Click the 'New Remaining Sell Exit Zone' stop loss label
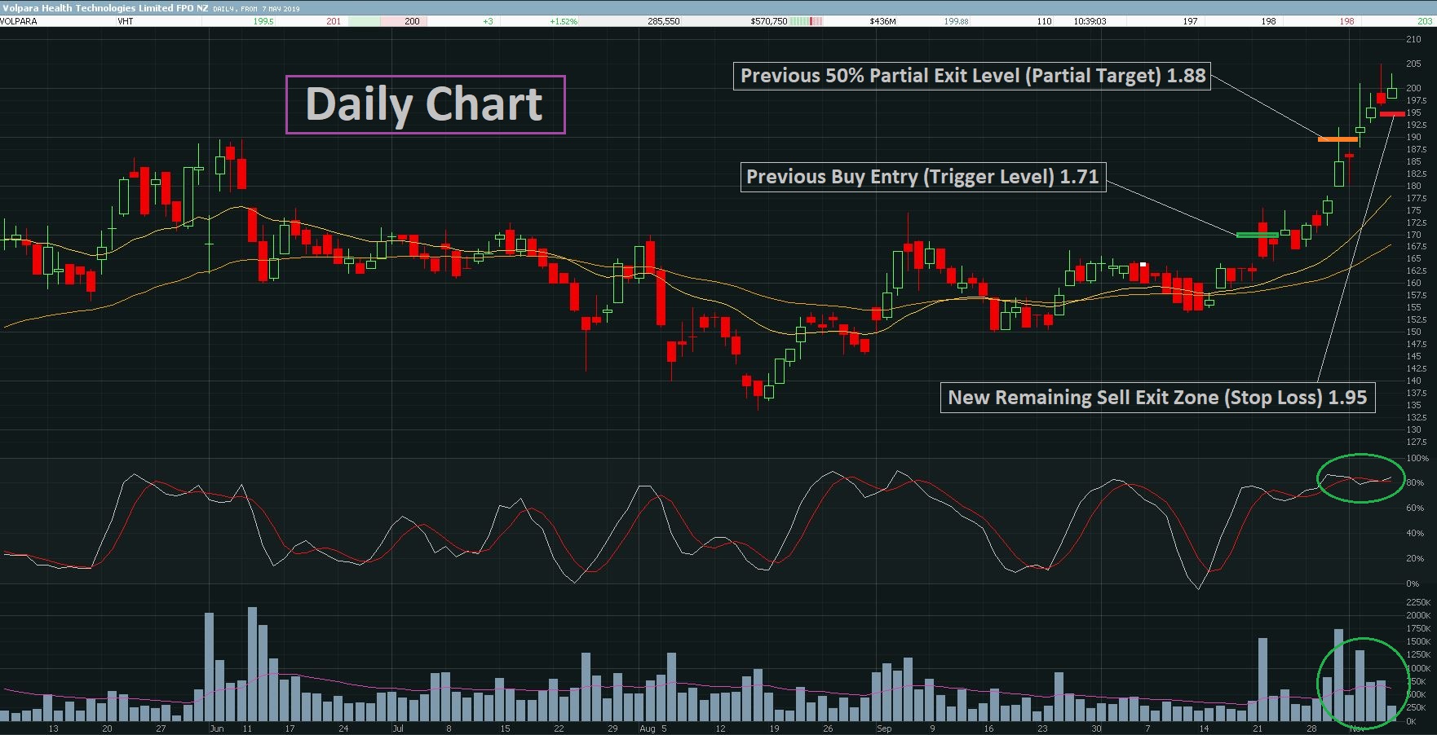 (1157, 398)
